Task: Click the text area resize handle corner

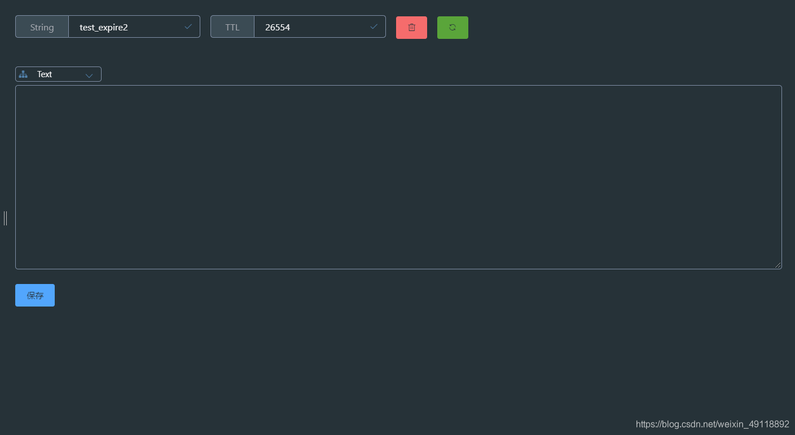Action: coord(778,265)
